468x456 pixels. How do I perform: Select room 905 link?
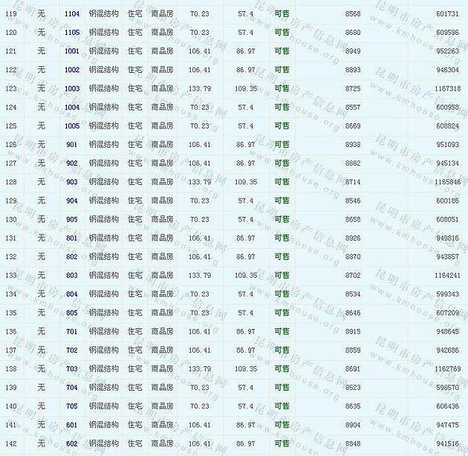point(72,220)
